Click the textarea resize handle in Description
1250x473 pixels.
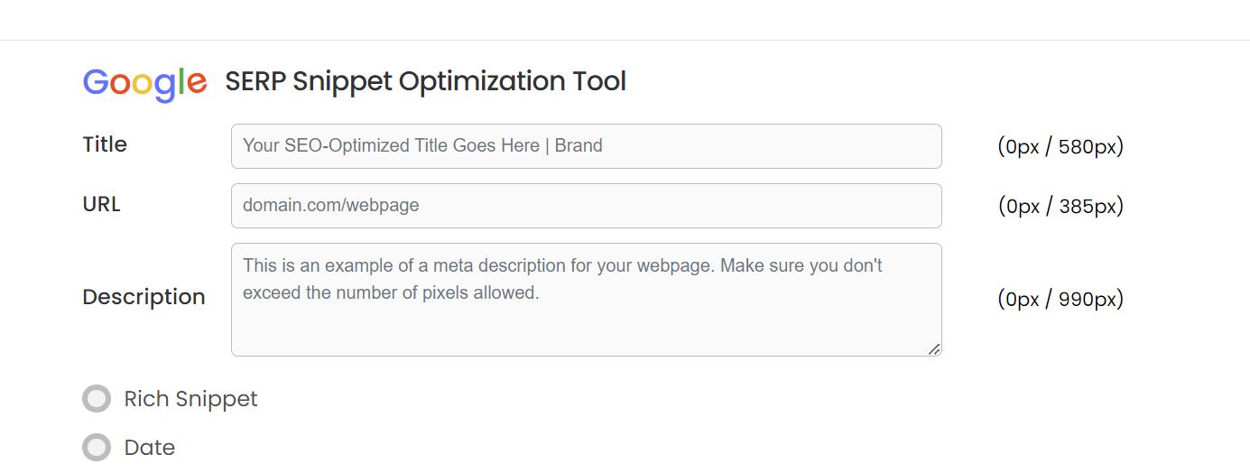[934, 349]
